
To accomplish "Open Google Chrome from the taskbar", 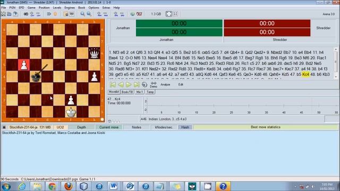I will click(x=52, y=186).
